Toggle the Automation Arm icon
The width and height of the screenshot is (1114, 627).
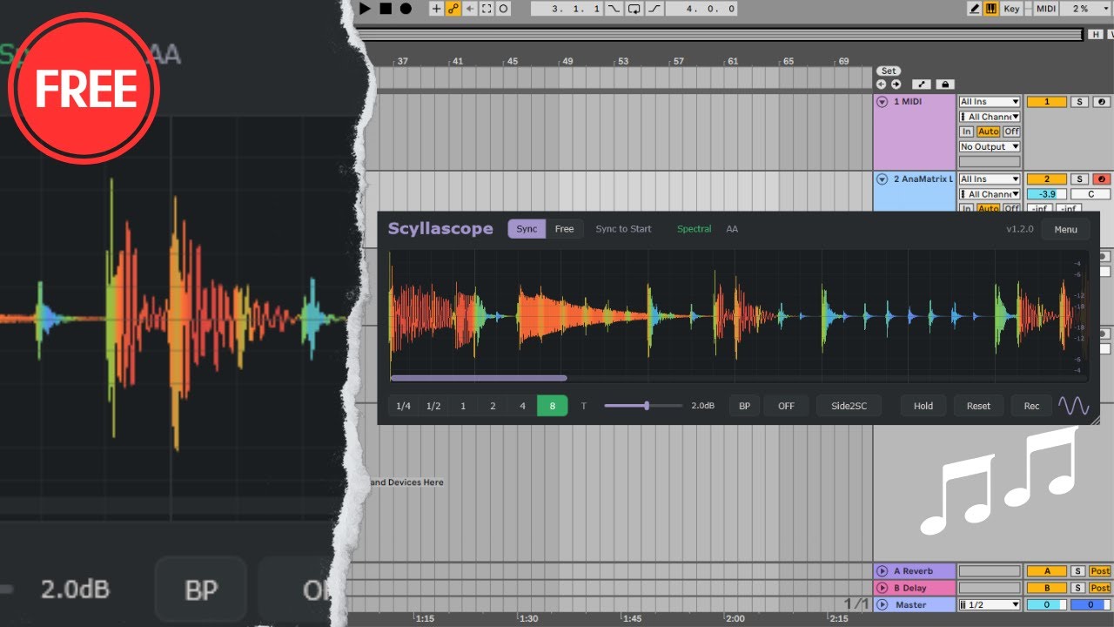tap(453, 9)
